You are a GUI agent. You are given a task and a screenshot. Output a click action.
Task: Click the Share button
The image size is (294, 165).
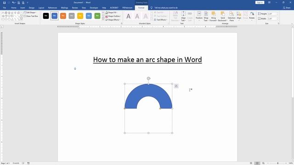(x=287, y=8)
